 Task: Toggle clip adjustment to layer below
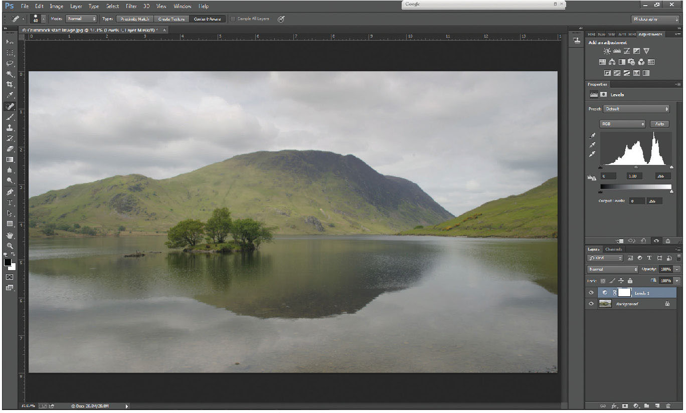tap(621, 241)
